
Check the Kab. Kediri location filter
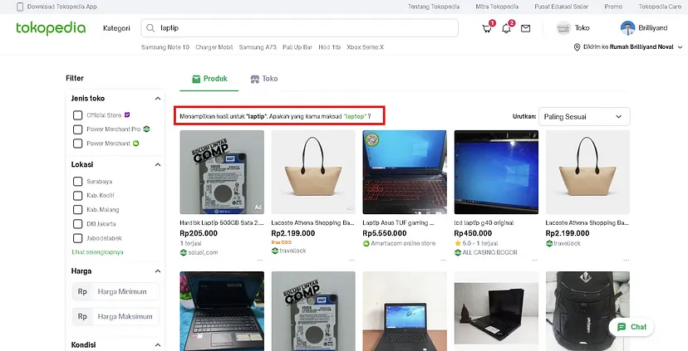[x=77, y=196]
